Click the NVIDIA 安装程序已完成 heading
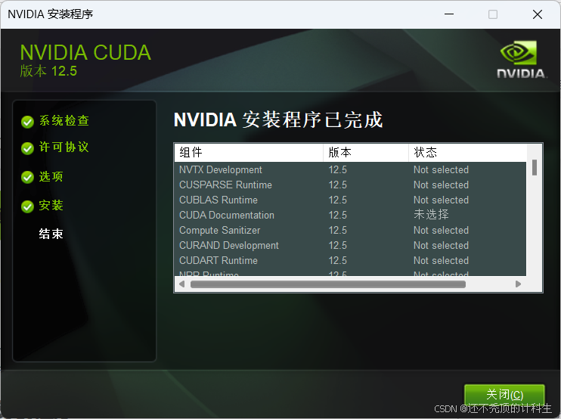The width and height of the screenshot is (561, 419). [x=278, y=119]
